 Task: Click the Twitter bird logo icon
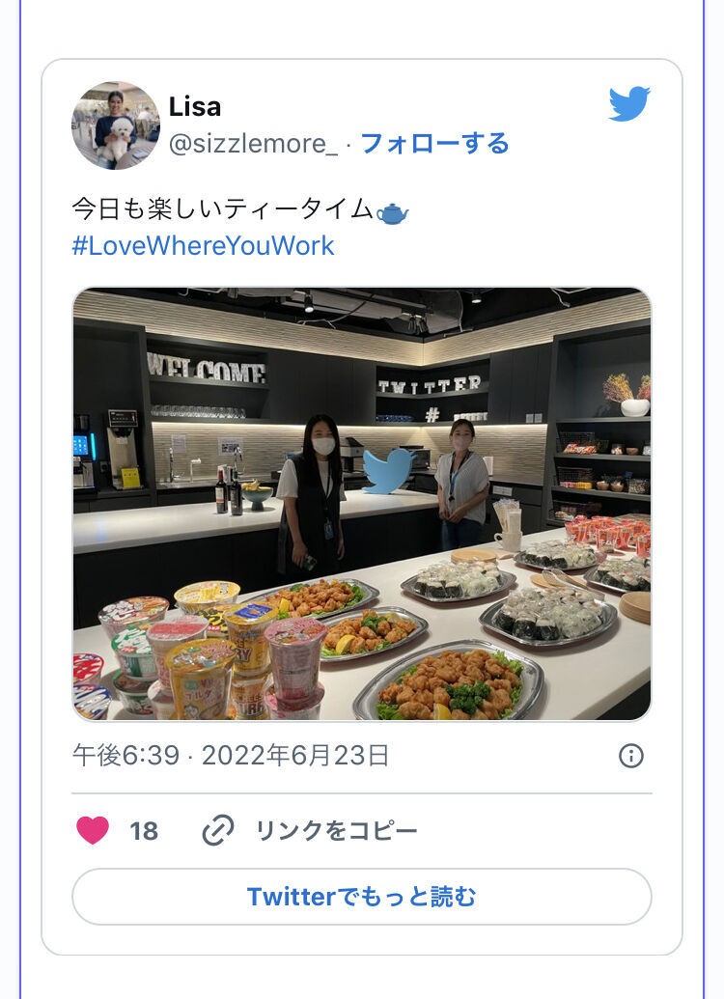[629, 103]
